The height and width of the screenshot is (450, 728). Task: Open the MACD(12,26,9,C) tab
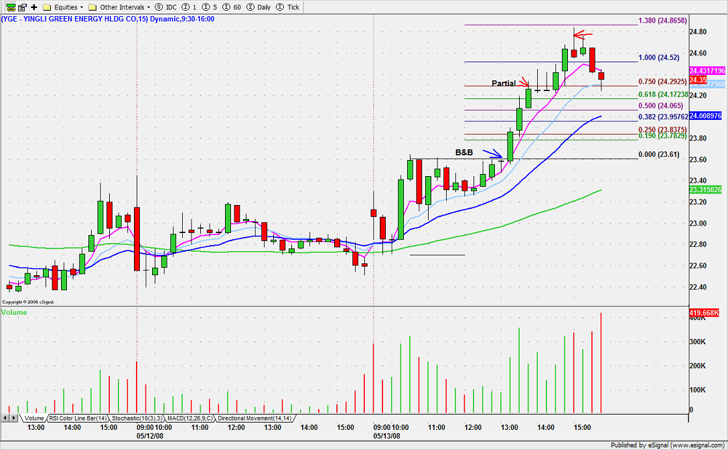pyautogui.click(x=190, y=419)
